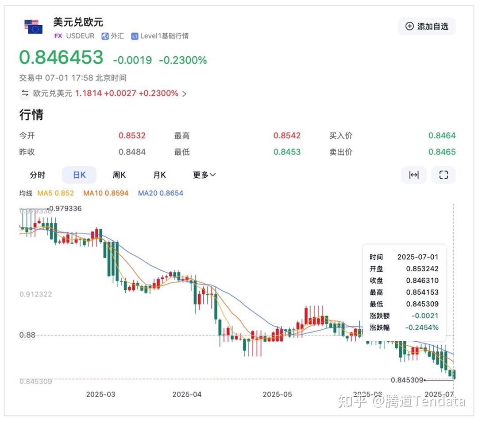478x421 pixels.
Task: Click the plus icon in 添加自选
Action: pyautogui.click(x=409, y=26)
